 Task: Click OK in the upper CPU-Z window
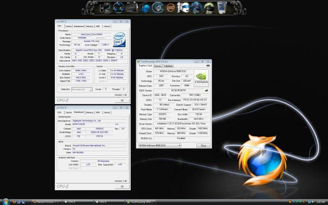(x=122, y=100)
